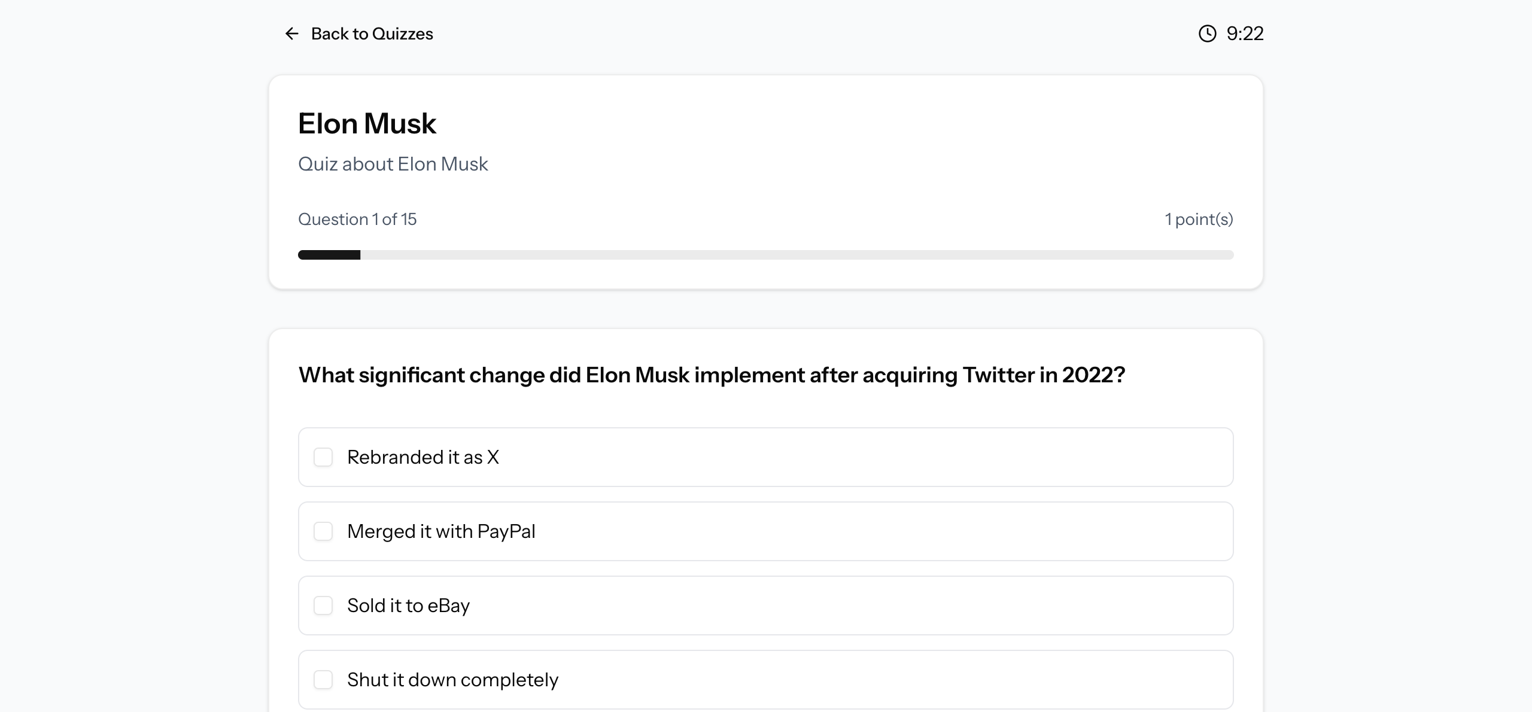Click the Twitter acquisition question text
The image size is (1532, 712).
(712, 375)
